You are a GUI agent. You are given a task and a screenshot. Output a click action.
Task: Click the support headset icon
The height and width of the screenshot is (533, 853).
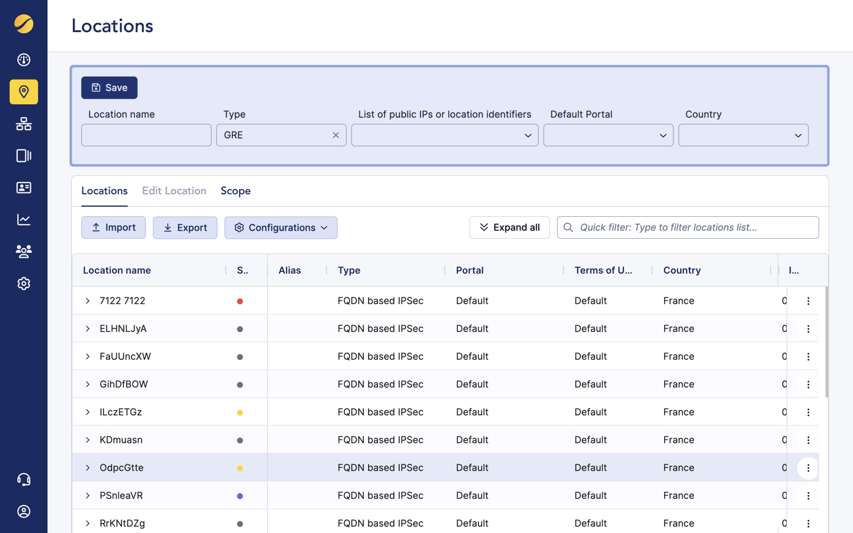24,480
